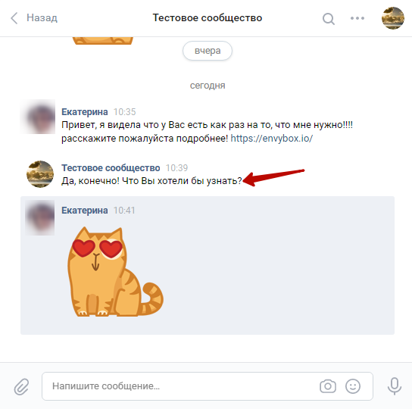Click the community avatar in header
The width and height of the screenshot is (412, 409).
point(393,18)
